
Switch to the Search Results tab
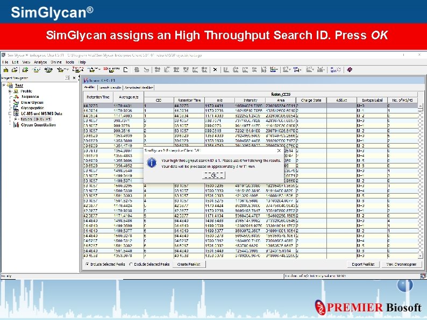(x=110, y=88)
